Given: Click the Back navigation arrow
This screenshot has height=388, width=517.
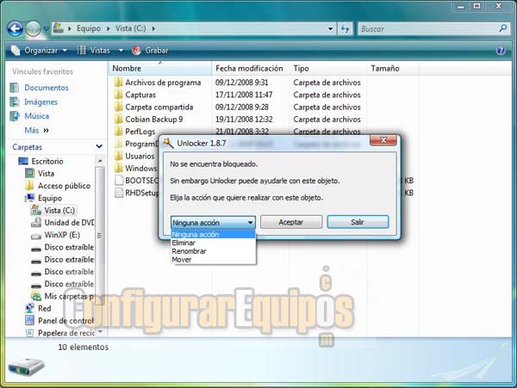Looking at the screenshot, I should click(15, 28).
